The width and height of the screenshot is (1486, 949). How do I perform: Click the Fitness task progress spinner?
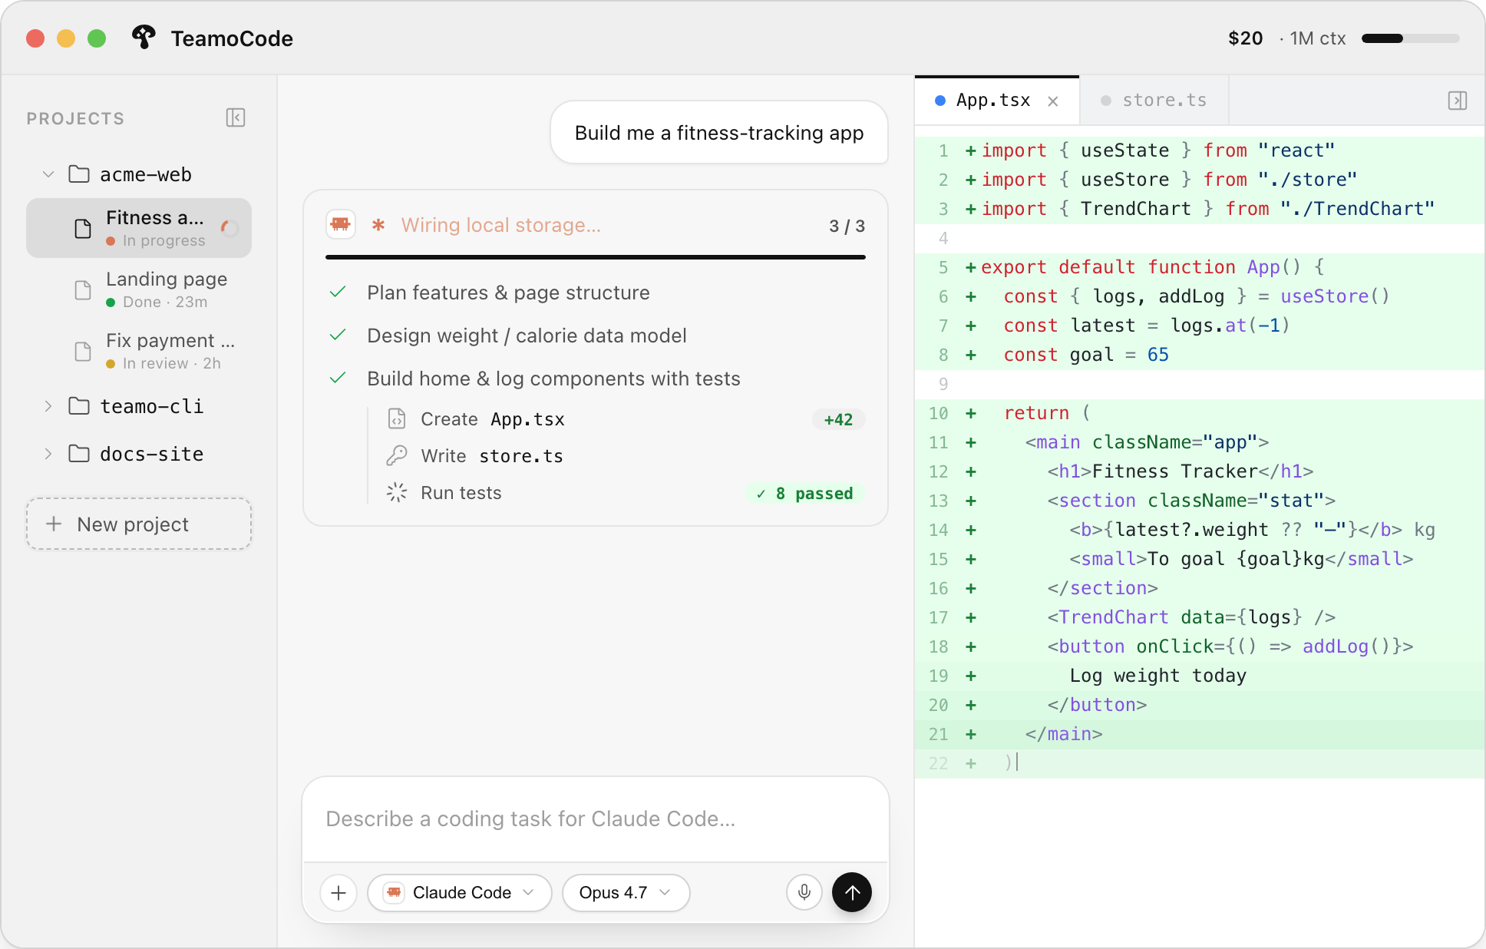click(230, 227)
